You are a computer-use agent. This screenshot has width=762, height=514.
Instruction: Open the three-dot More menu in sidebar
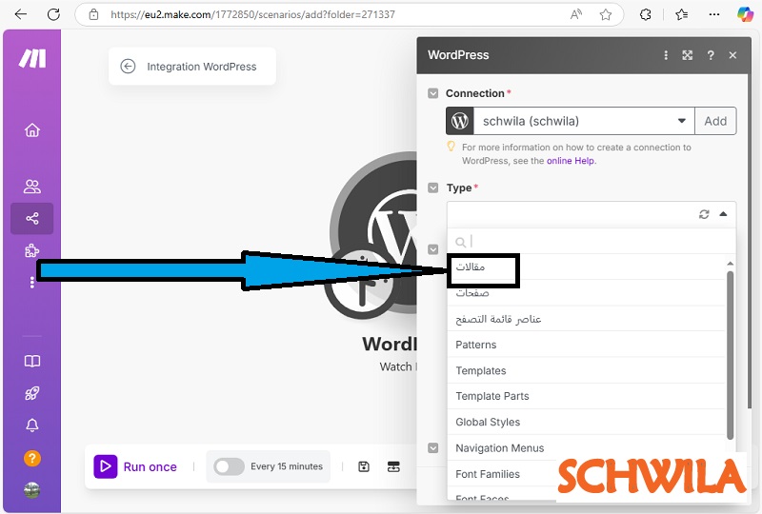point(32,283)
